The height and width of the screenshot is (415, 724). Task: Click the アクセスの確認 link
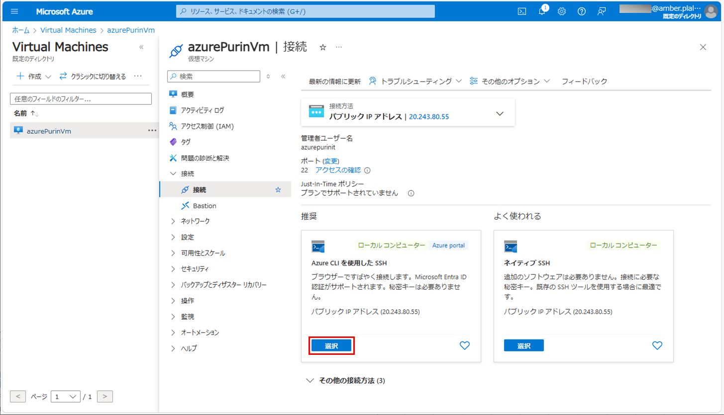pyautogui.click(x=338, y=170)
